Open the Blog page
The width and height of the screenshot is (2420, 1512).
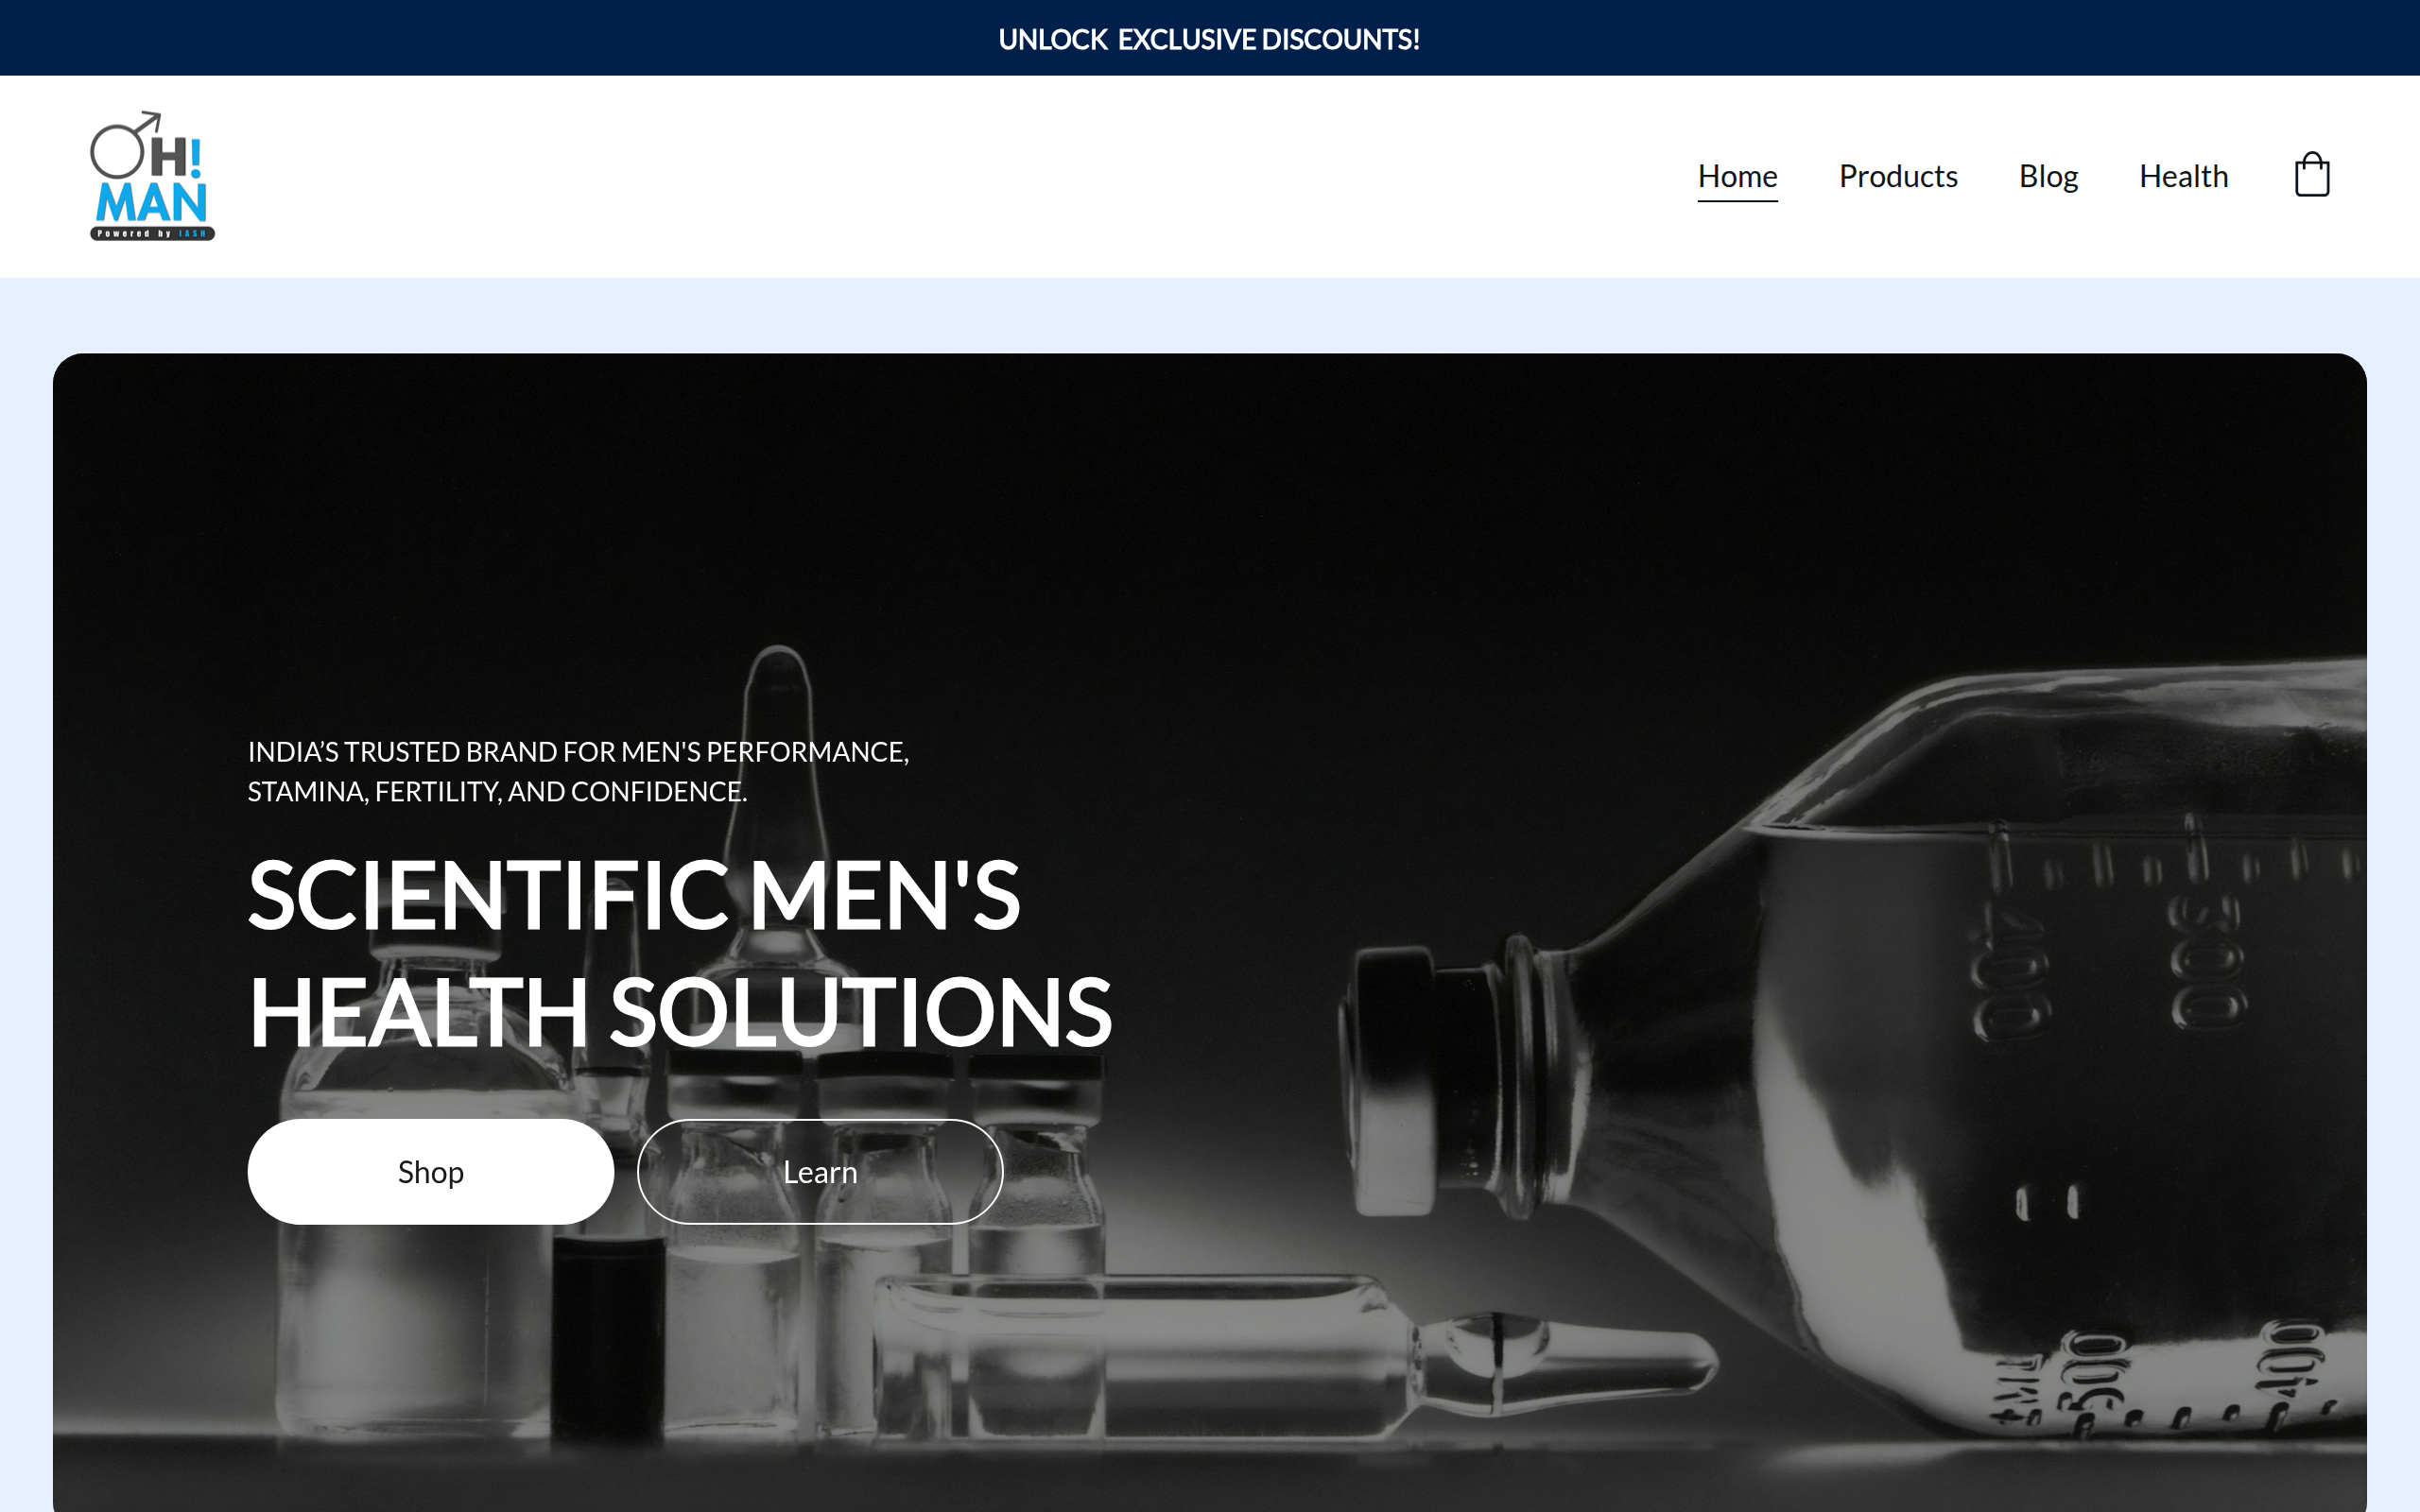click(x=2047, y=176)
